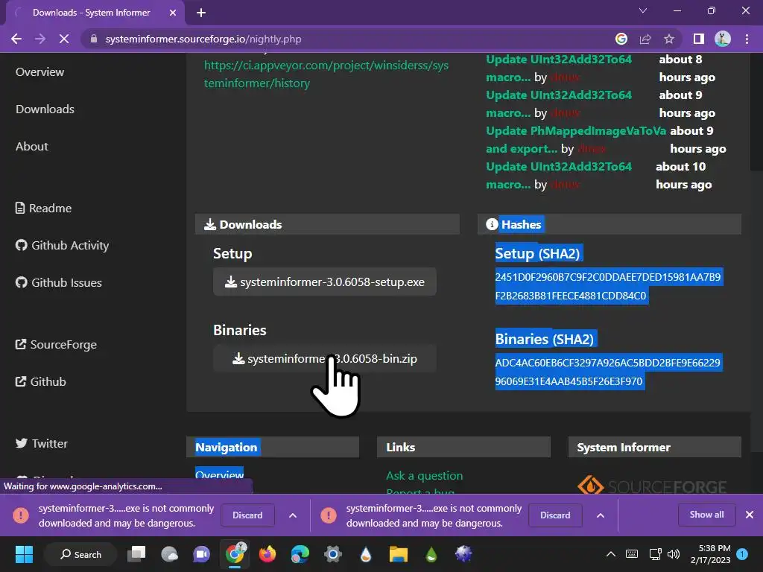This screenshot has height=572, width=763.
Task: Click the Google icon in address bar
Action: [621, 39]
